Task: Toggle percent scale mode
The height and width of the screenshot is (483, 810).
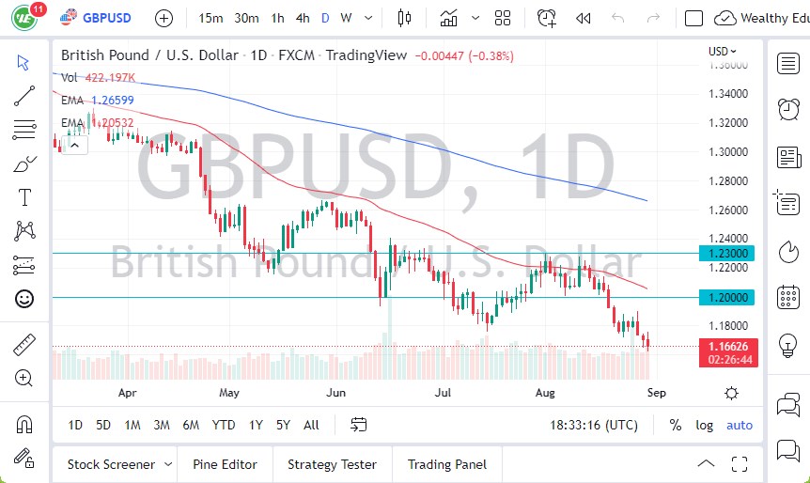Action: [675, 425]
